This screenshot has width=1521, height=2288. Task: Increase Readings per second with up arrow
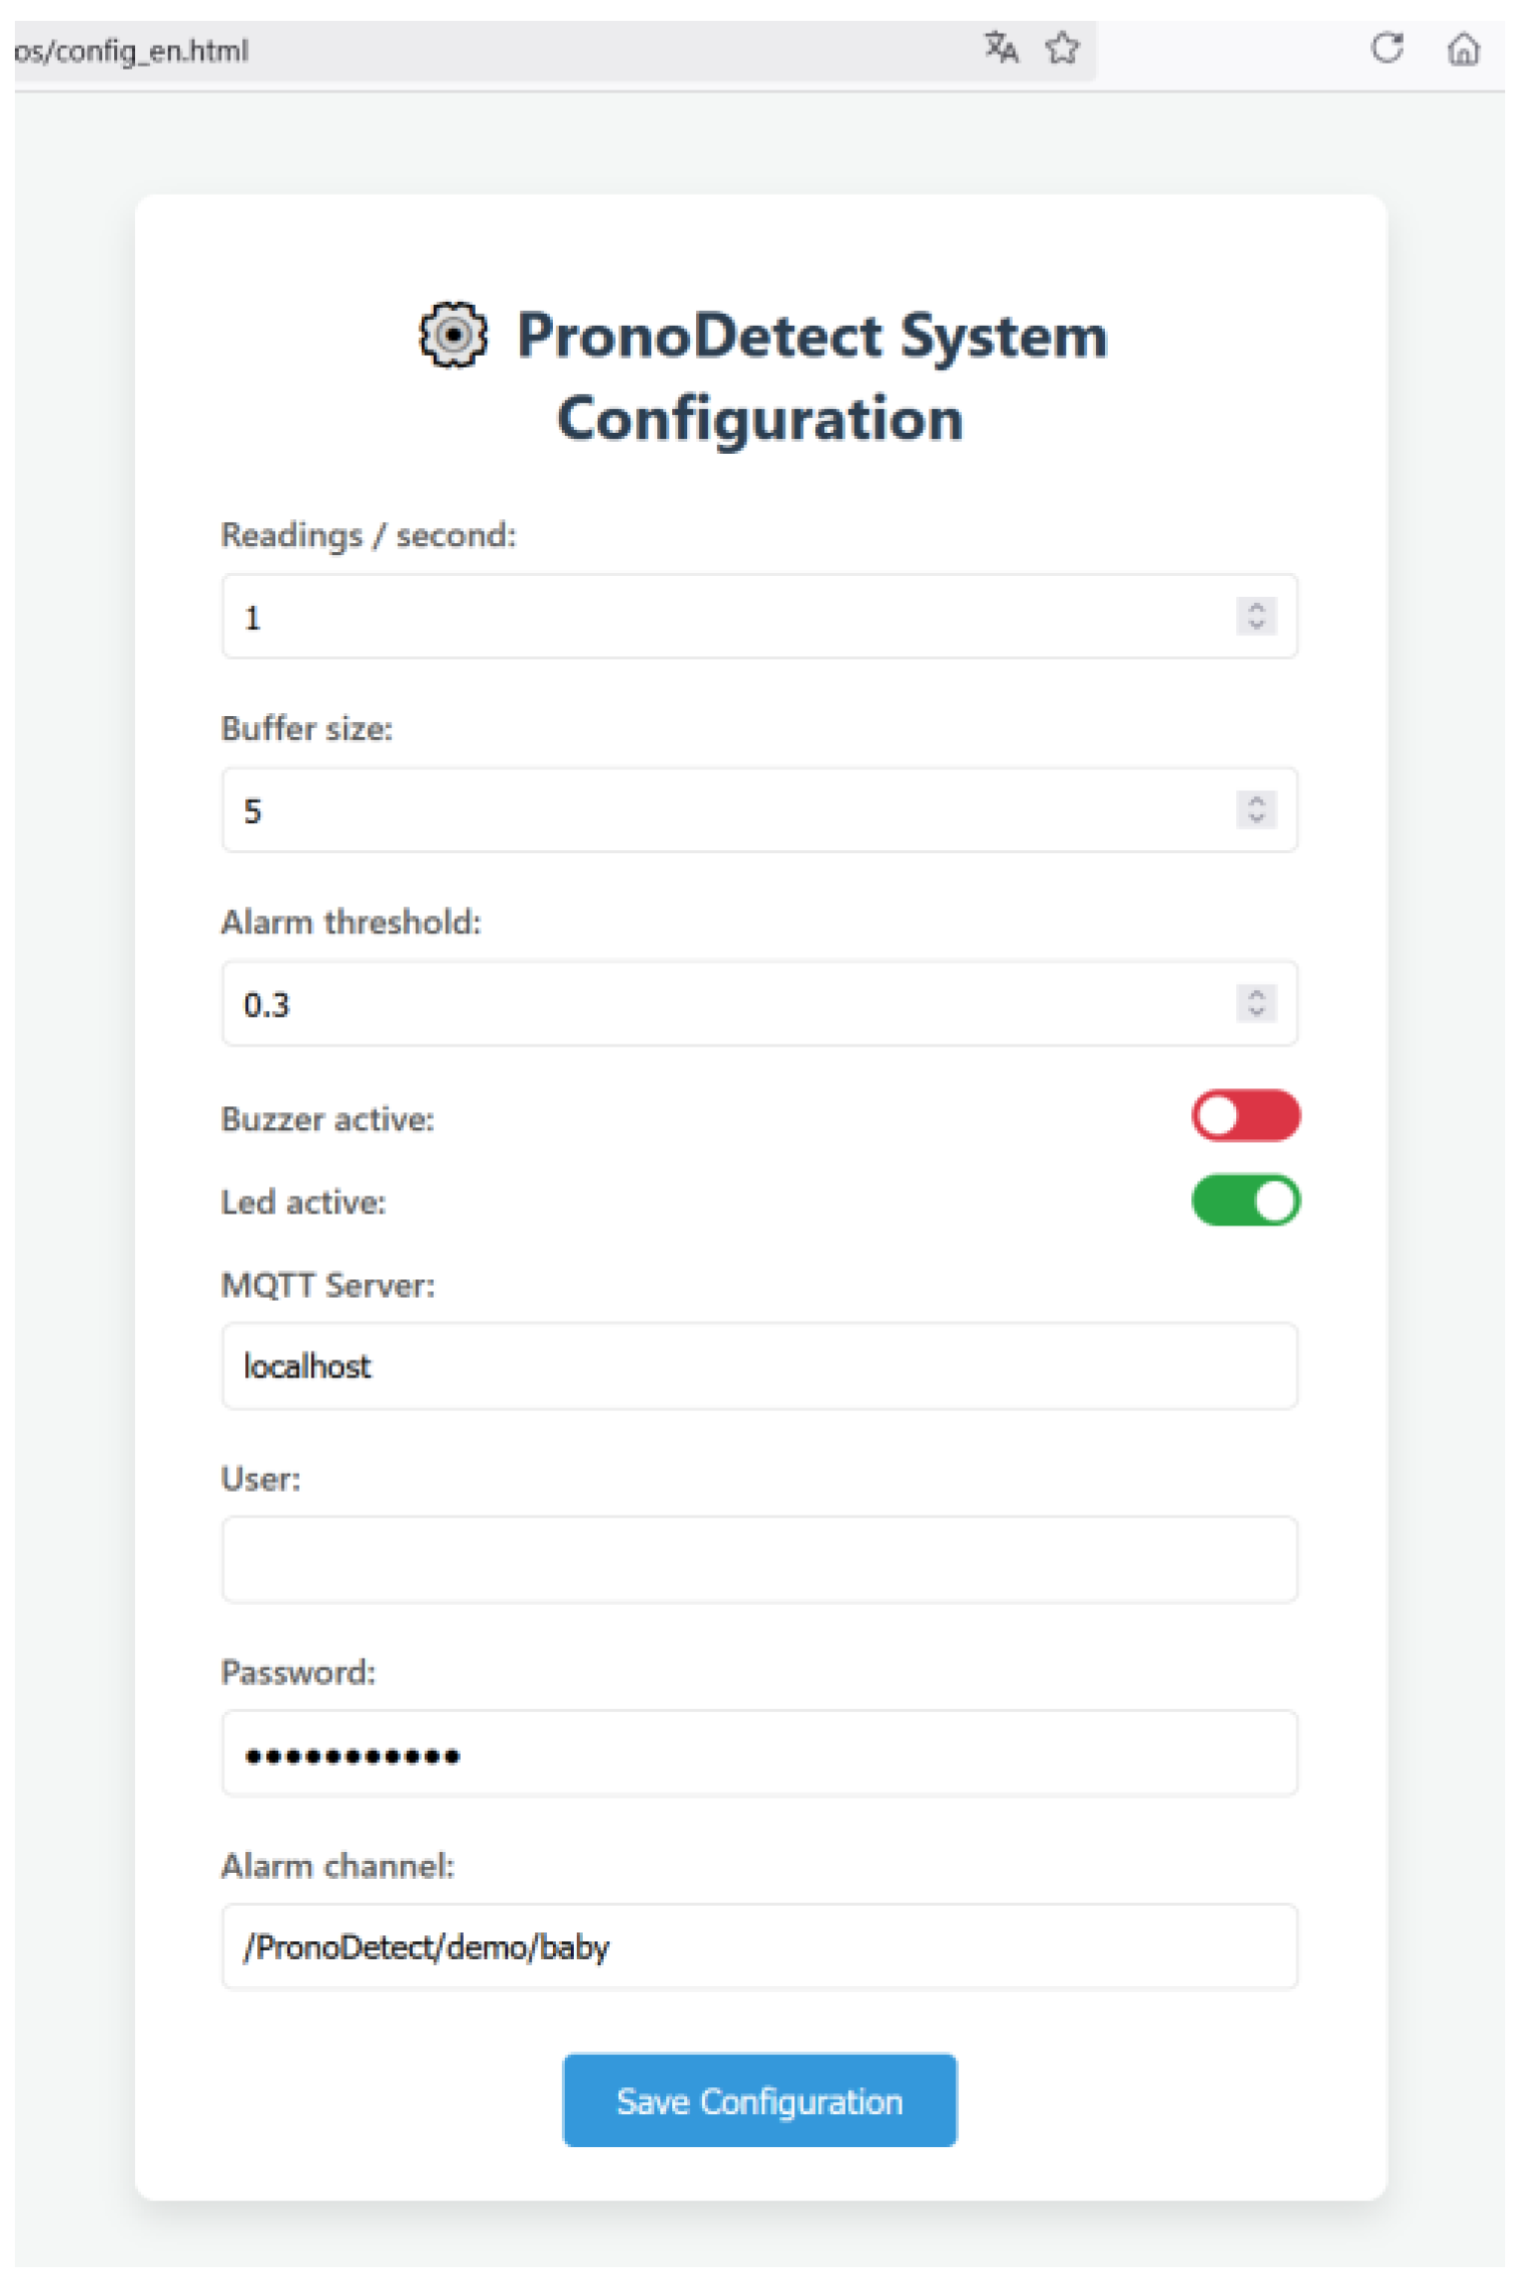1257,607
